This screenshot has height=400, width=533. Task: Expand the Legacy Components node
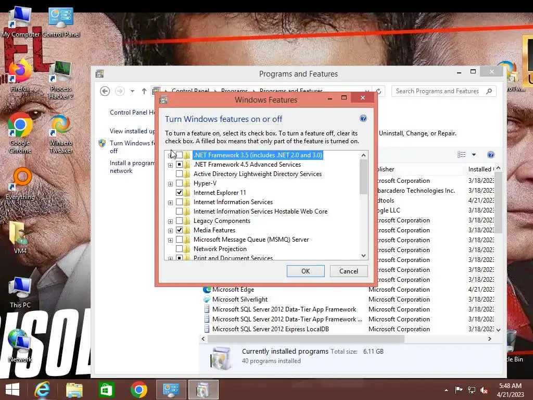(170, 221)
